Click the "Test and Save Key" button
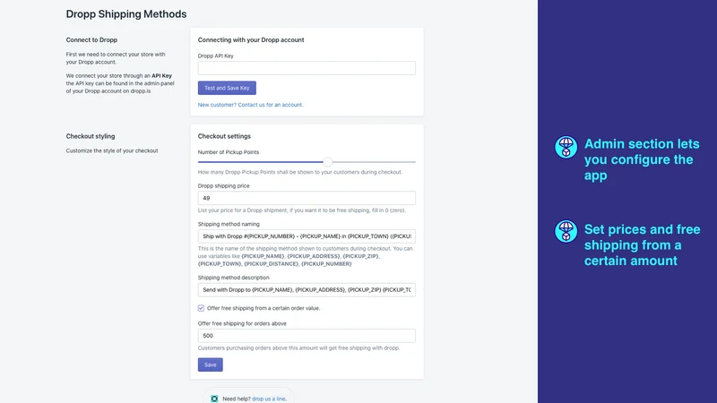717x403 pixels. [x=227, y=88]
